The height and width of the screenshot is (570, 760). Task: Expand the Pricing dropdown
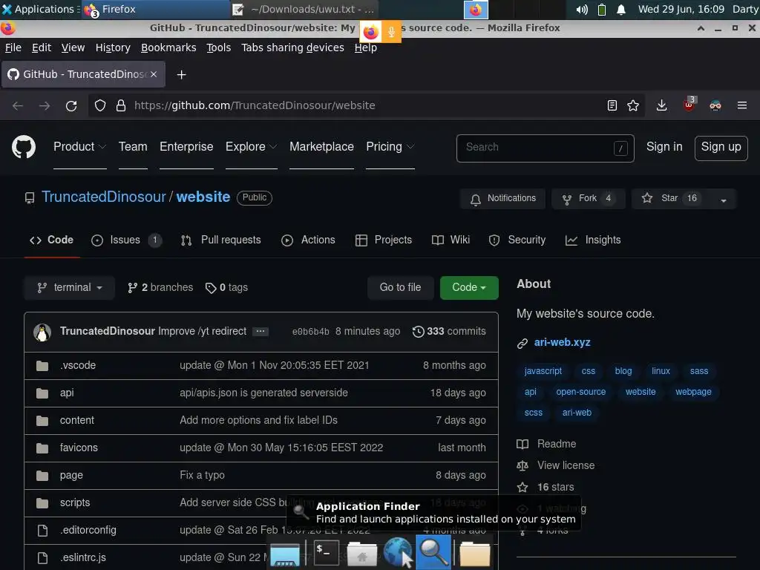(390, 147)
